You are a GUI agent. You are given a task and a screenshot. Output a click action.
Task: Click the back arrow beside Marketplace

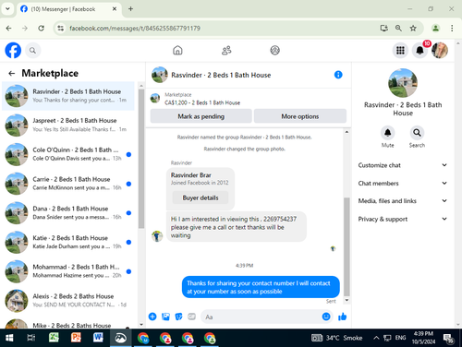click(12, 73)
